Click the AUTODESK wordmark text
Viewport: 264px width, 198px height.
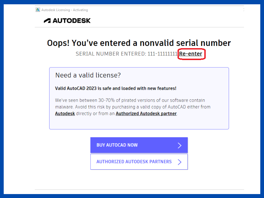click(x=72, y=20)
